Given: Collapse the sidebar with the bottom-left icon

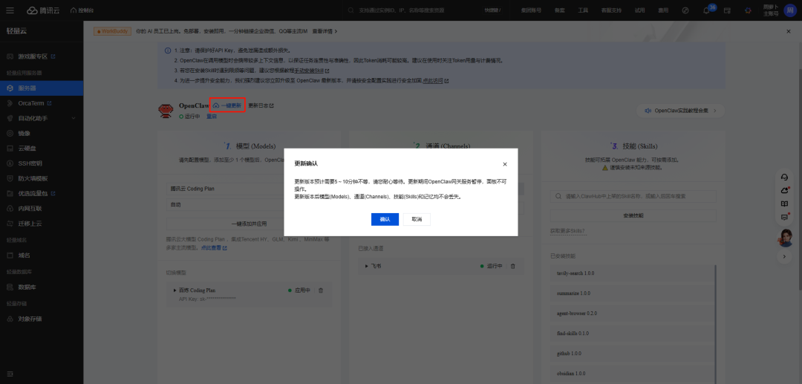Looking at the screenshot, I should (10, 374).
